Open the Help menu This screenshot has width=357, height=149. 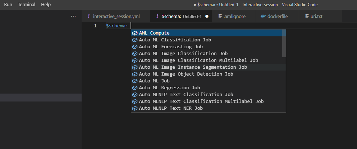(46, 5)
